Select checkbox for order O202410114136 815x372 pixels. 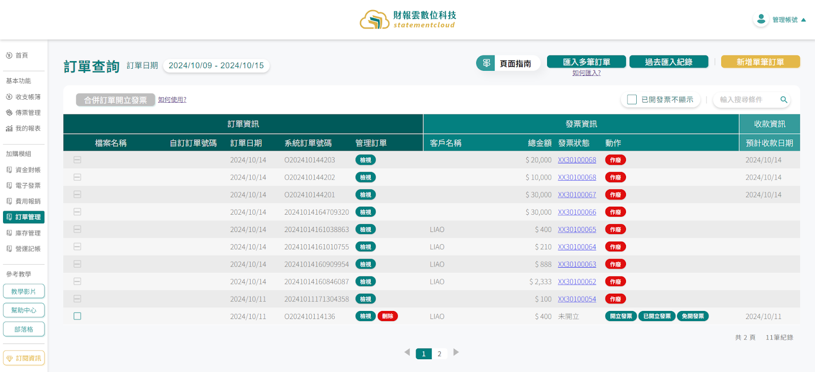(77, 316)
